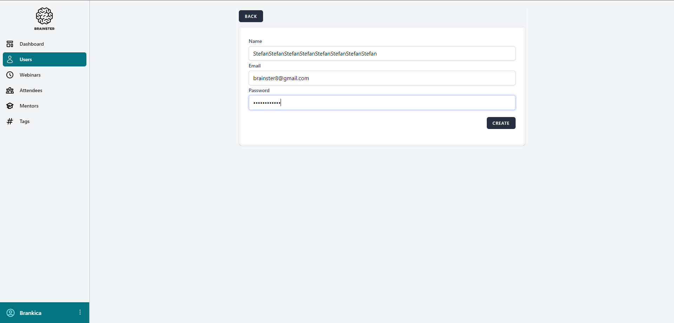Submit the form with Create button

tap(501, 123)
